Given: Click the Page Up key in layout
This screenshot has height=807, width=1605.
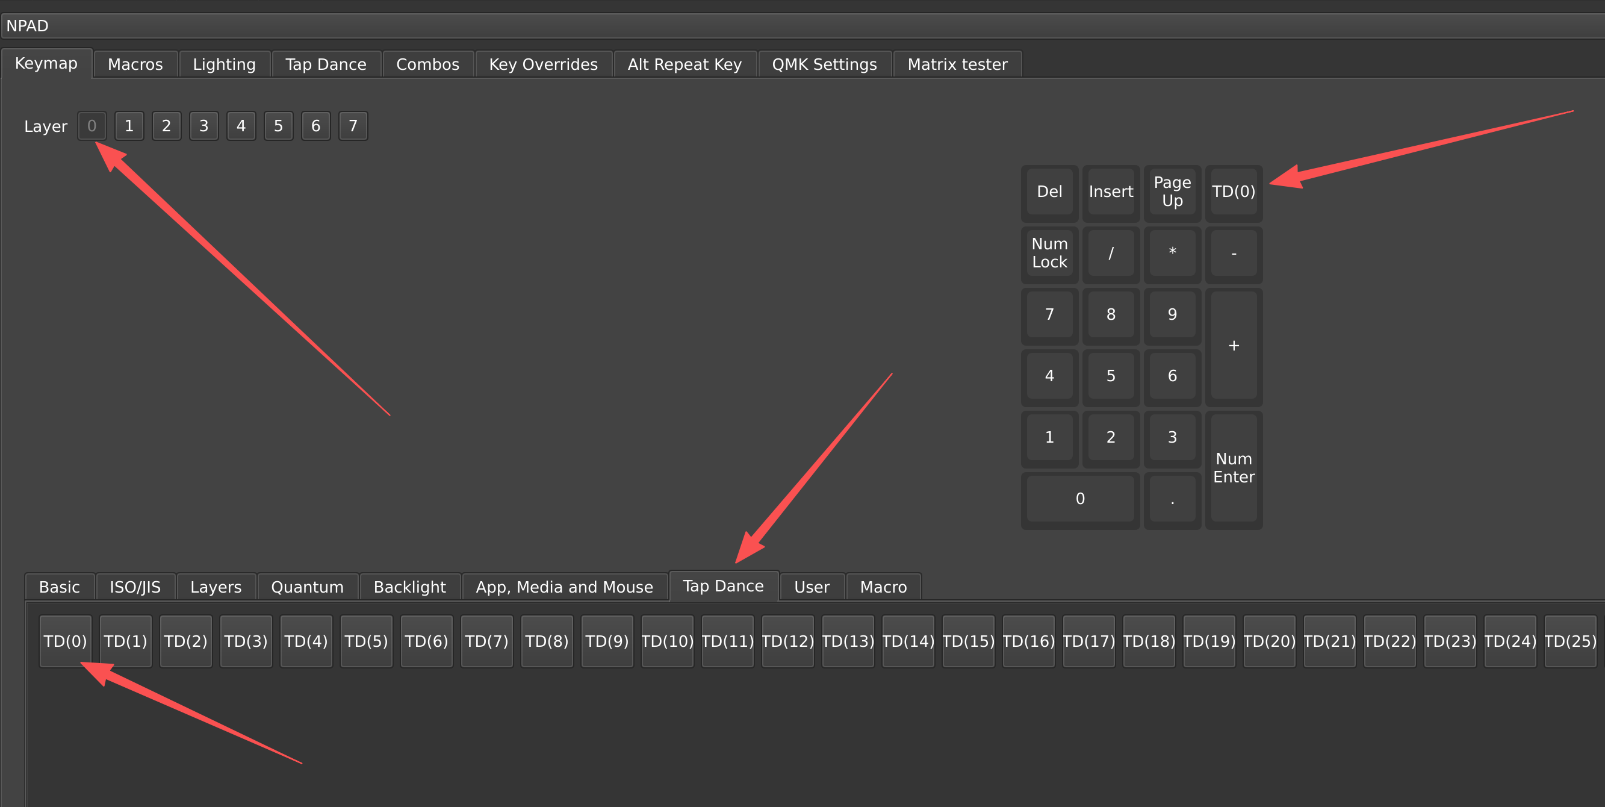Looking at the screenshot, I should coord(1172,192).
